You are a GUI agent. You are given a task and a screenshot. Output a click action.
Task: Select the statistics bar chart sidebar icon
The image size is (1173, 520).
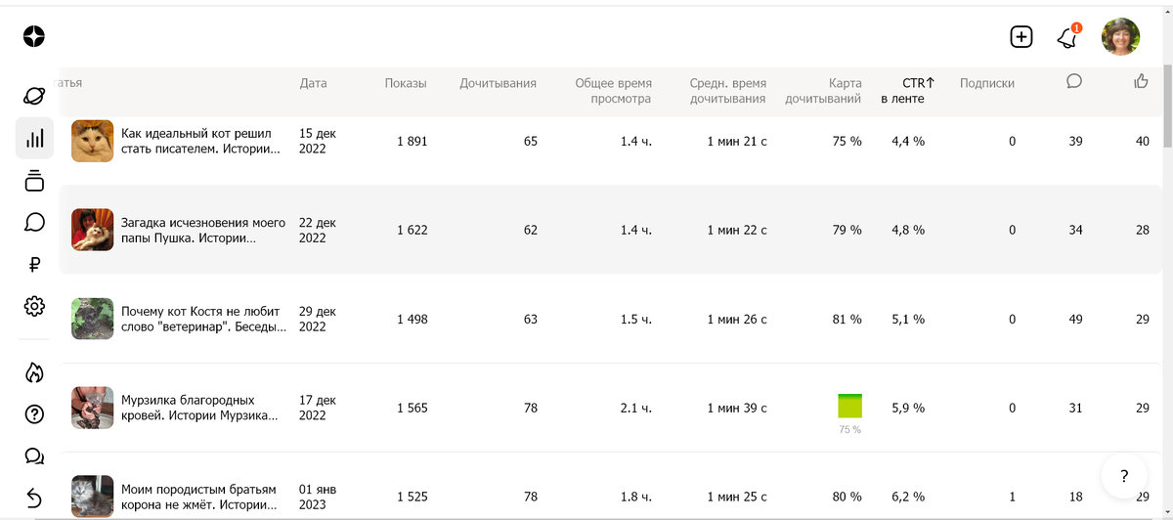click(x=34, y=139)
